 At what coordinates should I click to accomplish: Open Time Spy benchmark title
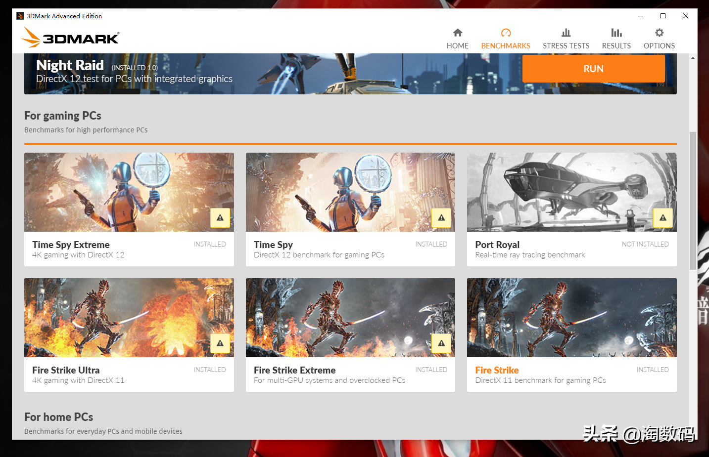pos(273,245)
